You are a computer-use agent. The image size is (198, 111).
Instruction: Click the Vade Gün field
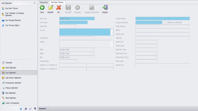(x=146, y=42)
